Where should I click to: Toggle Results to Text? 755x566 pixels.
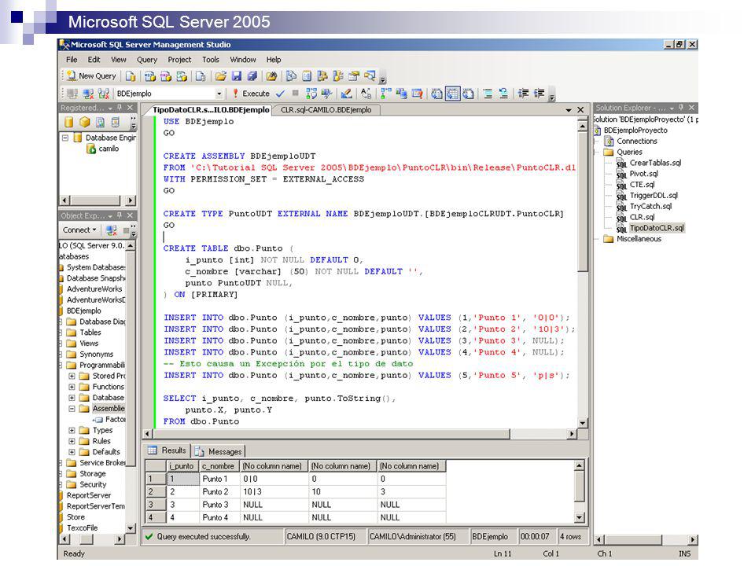(x=436, y=94)
